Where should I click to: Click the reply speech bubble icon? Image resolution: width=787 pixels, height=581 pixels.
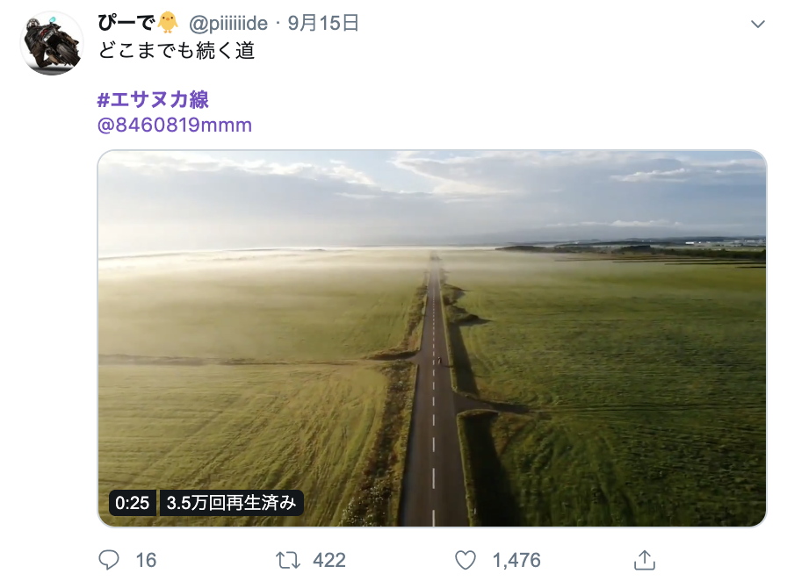[x=108, y=560]
